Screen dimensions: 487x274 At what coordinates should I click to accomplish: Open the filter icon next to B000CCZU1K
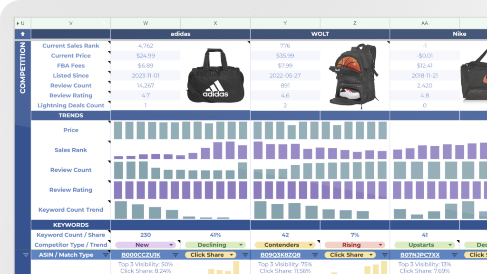(175, 255)
